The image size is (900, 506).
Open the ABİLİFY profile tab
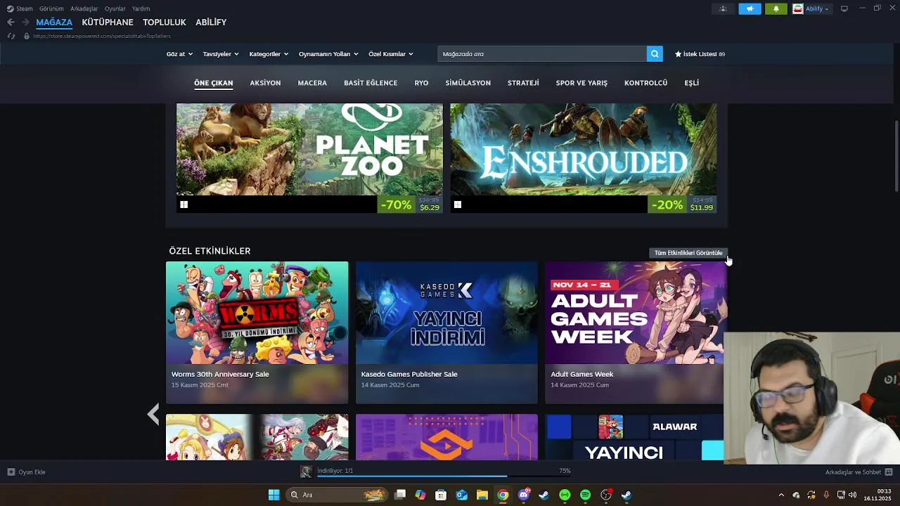click(211, 22)
